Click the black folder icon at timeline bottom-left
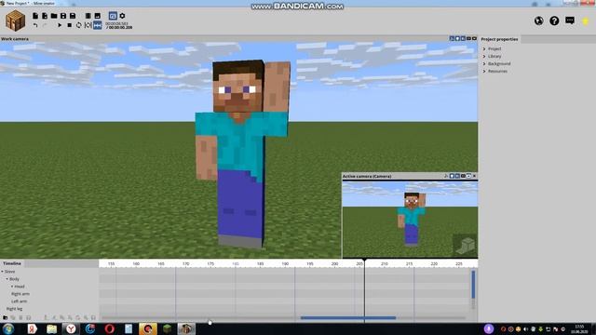 click(x=6, y=317)
